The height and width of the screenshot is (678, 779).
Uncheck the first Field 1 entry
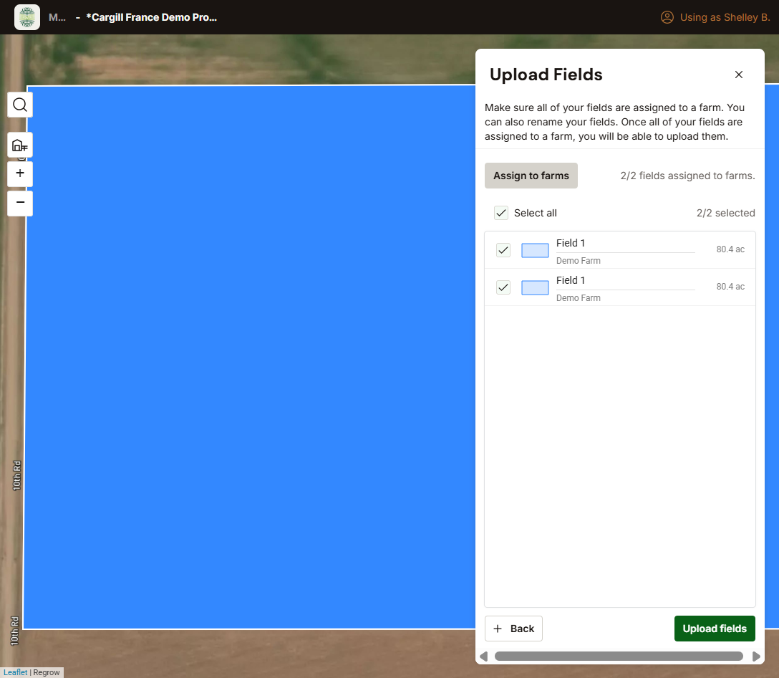503,250
